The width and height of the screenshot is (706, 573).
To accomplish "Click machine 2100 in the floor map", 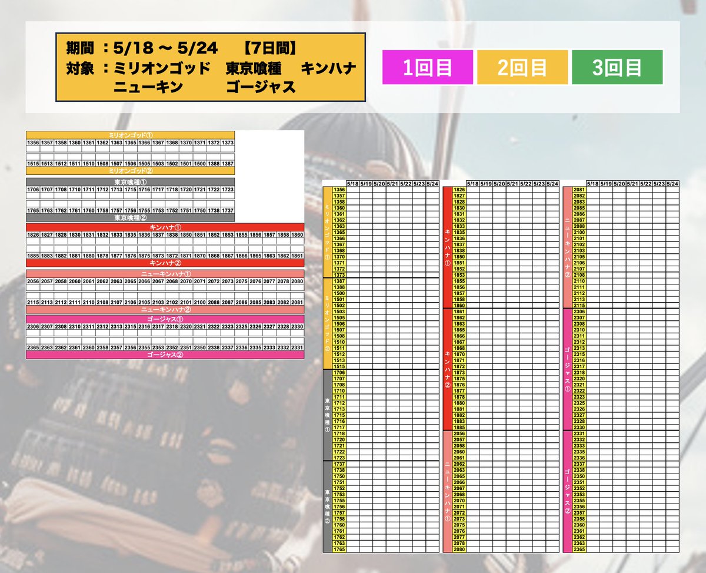I will pos(199,302).
